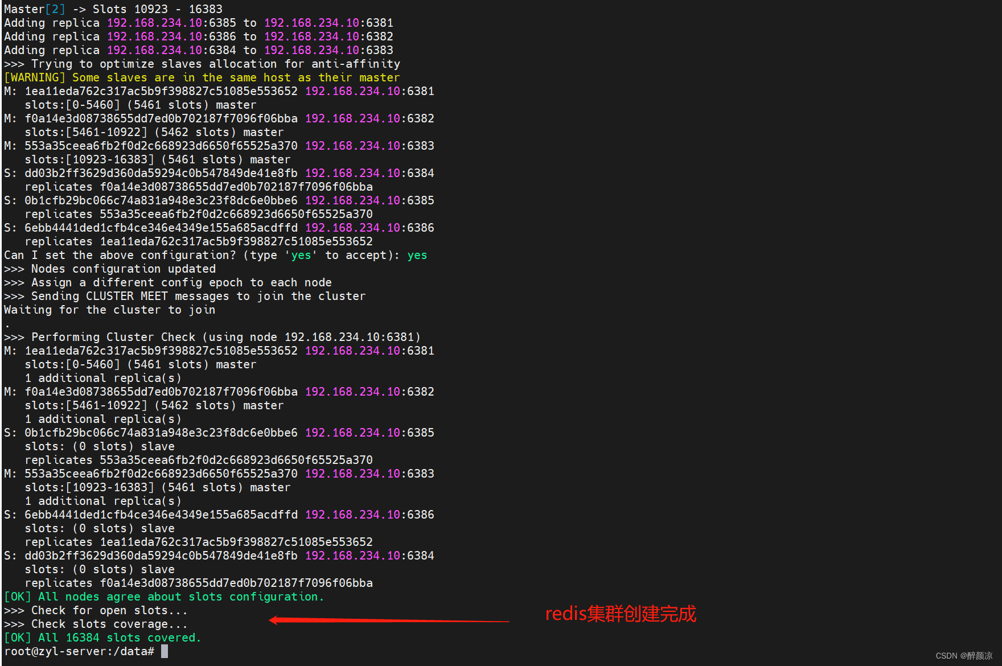Click the line adding replica 6385 to 6381
The width and height of the screenshot is (1002, 666).
[199, 23]
